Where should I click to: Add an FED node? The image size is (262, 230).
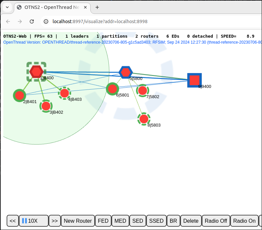point(103,221)
